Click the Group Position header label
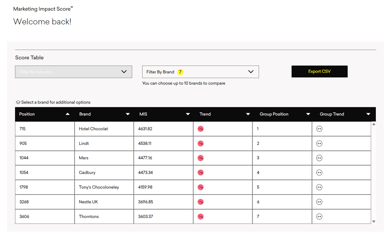 274,114
